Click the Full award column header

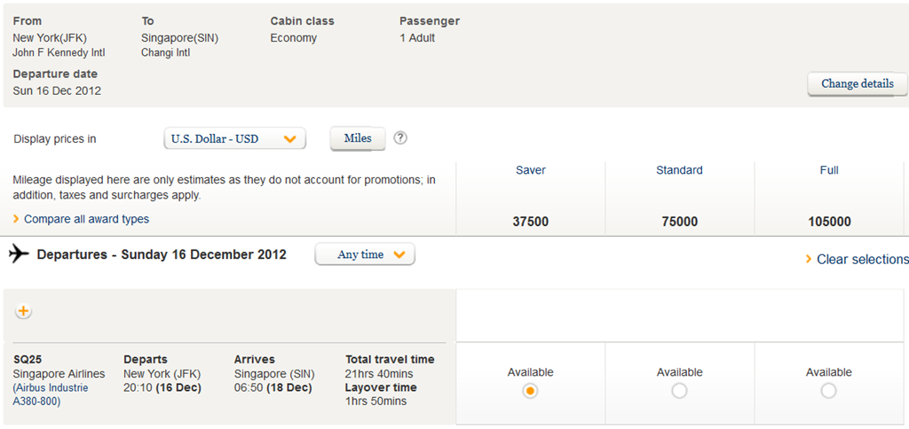tap(828, 170)
